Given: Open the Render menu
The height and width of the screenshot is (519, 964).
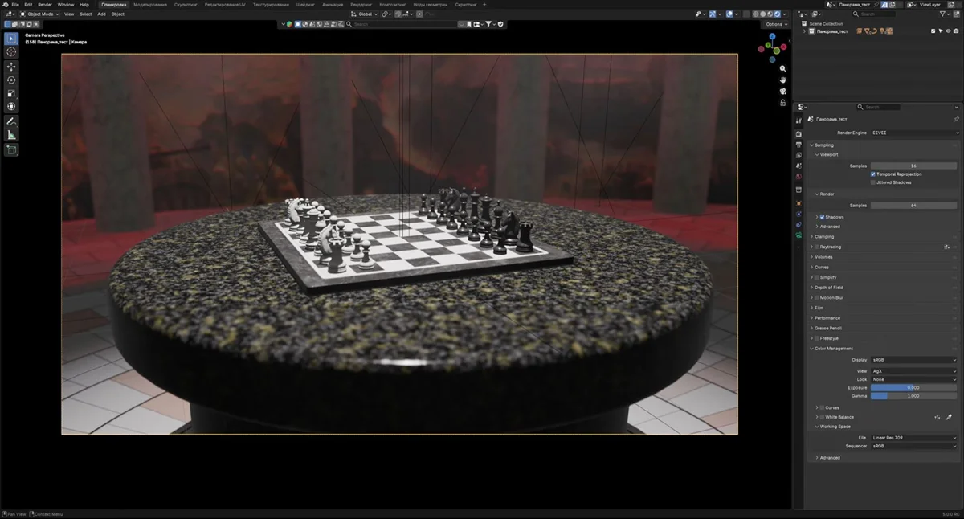Looking at the screenshot, I should (45, 4).
